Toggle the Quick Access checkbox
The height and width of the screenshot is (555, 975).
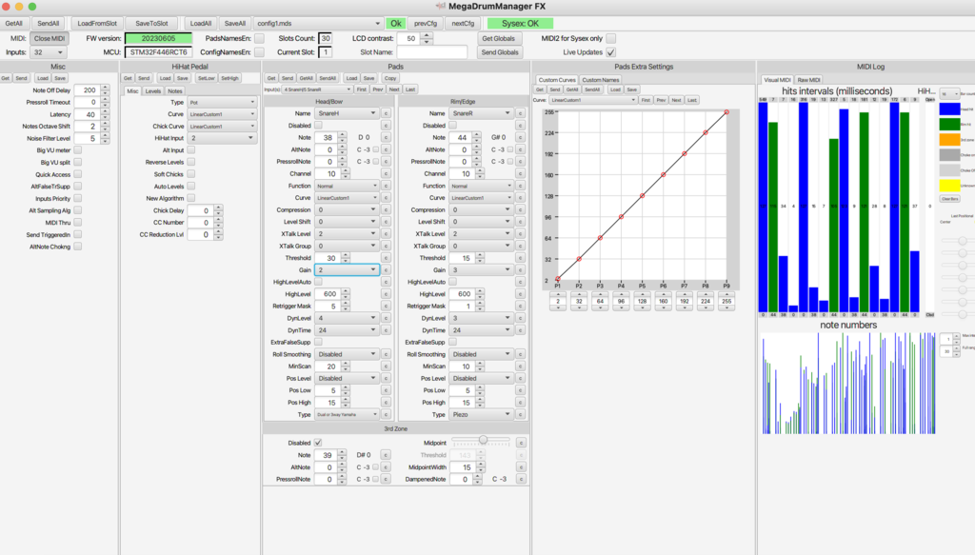[78, 174]
